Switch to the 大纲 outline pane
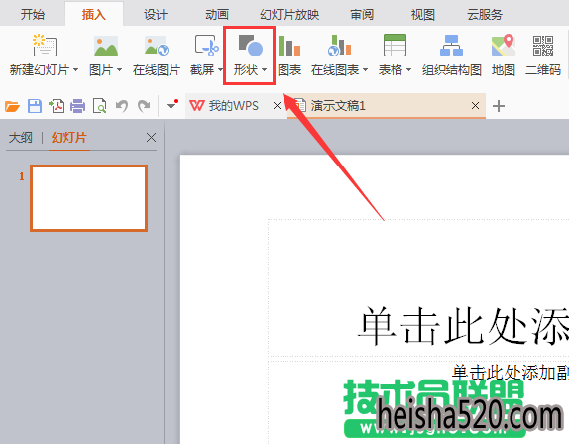The height and width of the screenshot is (444, 569). pyautogui.click(x=20, y=138)
